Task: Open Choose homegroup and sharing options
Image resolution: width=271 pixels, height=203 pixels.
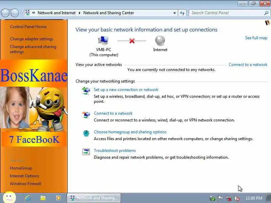Action: (130, 132)
